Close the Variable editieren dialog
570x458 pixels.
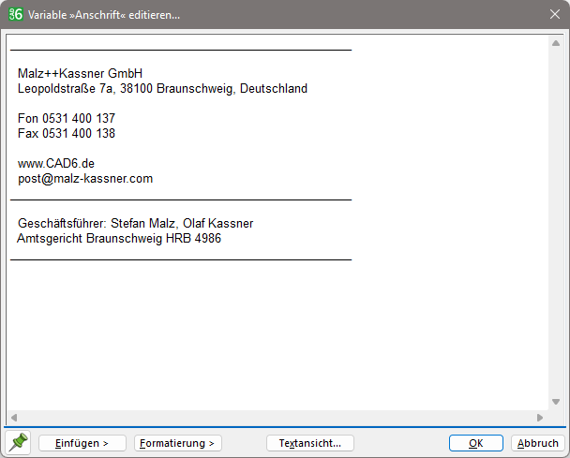(x=555, y=14)
